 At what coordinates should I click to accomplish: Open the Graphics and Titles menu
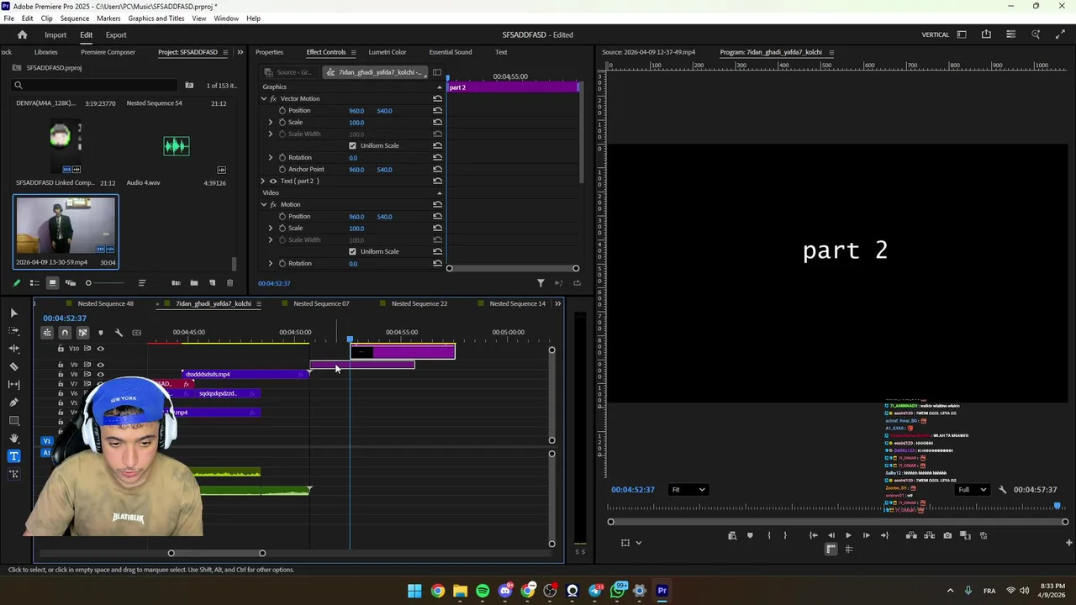(156, 18)
